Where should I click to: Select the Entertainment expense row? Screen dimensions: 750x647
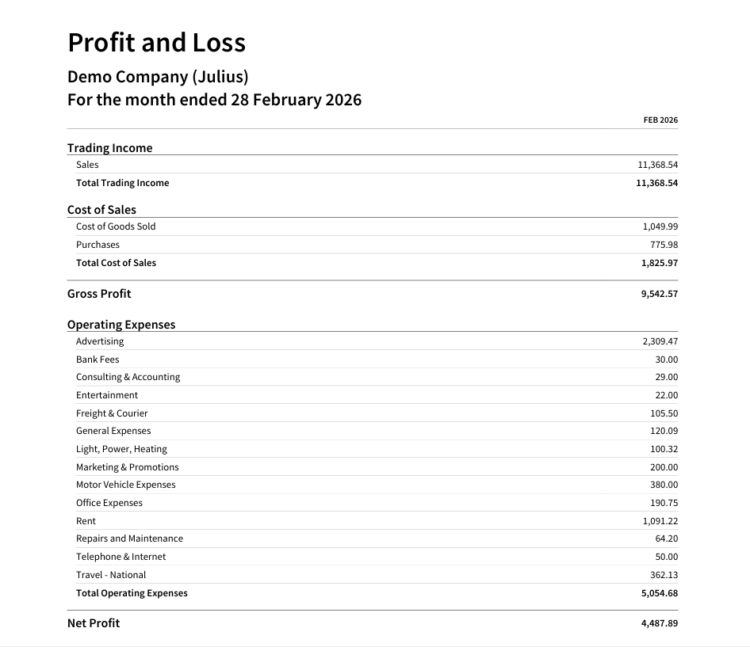coord(107,395)
